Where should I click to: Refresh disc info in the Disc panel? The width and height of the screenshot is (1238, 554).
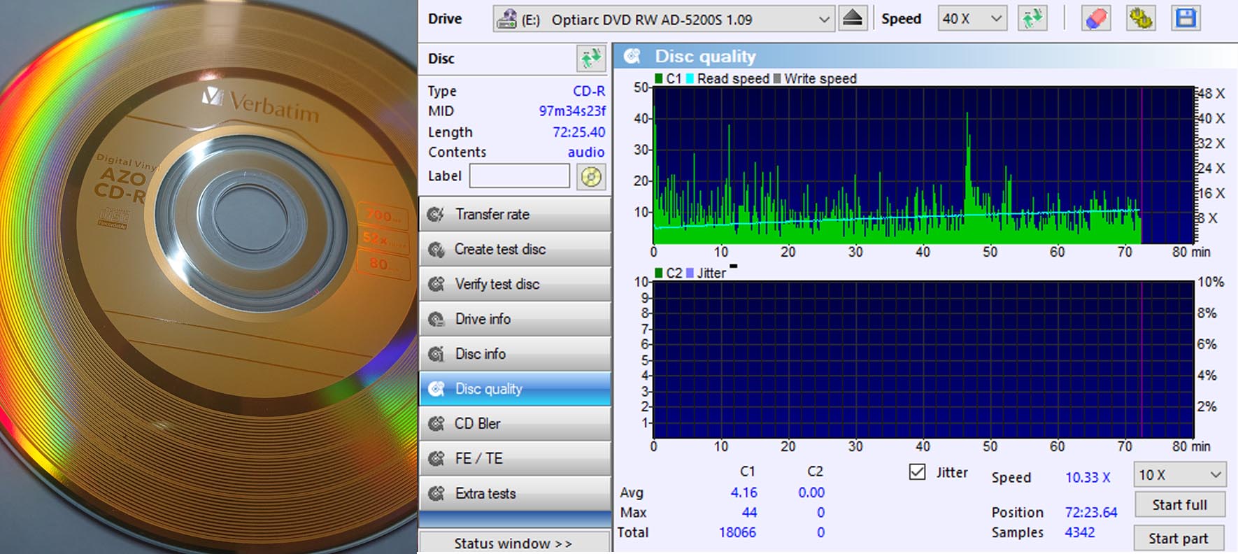pos(591,58)
